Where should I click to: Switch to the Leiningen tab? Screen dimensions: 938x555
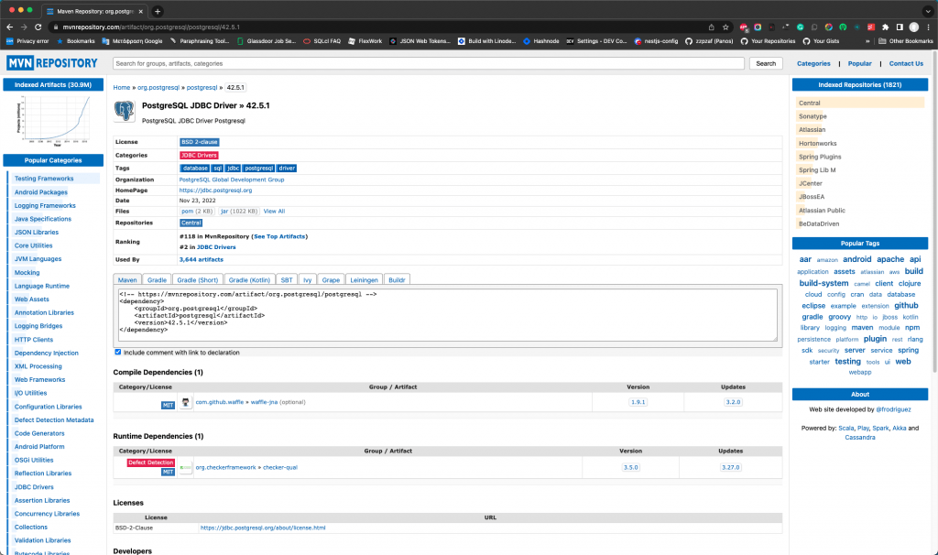364,280
